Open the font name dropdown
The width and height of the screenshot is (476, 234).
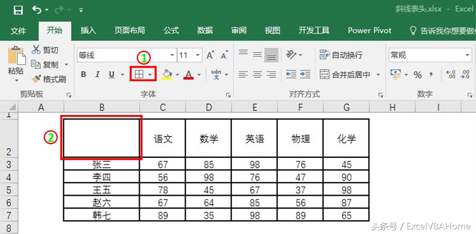(x=172, y=55)
